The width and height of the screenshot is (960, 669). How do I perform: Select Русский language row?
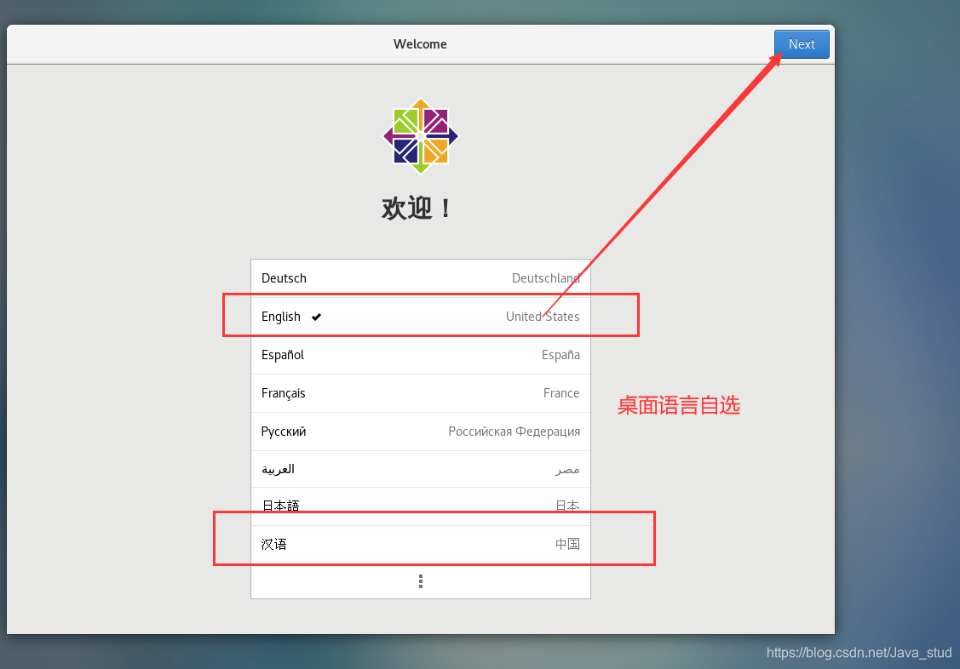(421, 432)
